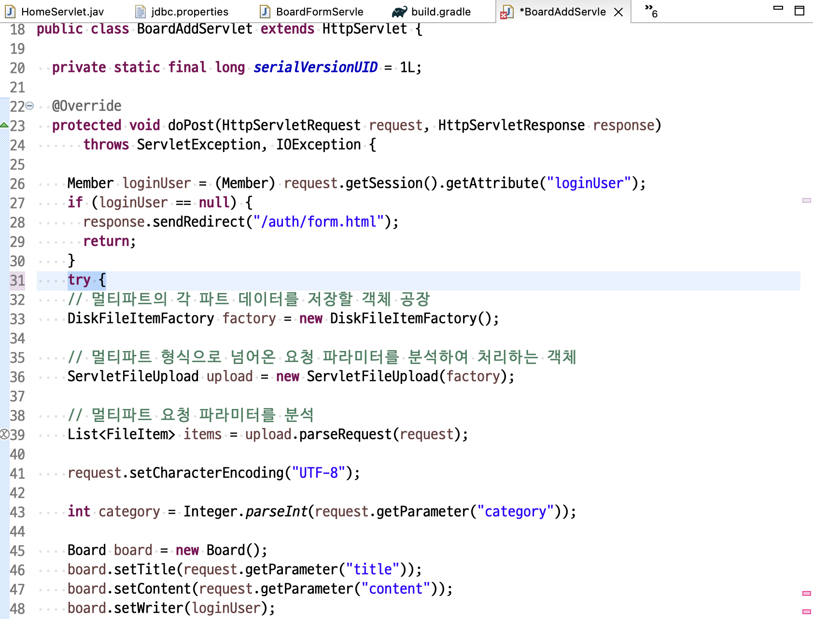Close the BoardAddServlet tab
813x619 pixels.
(618, 12)
